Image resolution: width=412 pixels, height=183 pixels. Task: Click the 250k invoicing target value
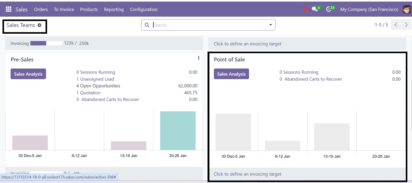click(84, 43)
